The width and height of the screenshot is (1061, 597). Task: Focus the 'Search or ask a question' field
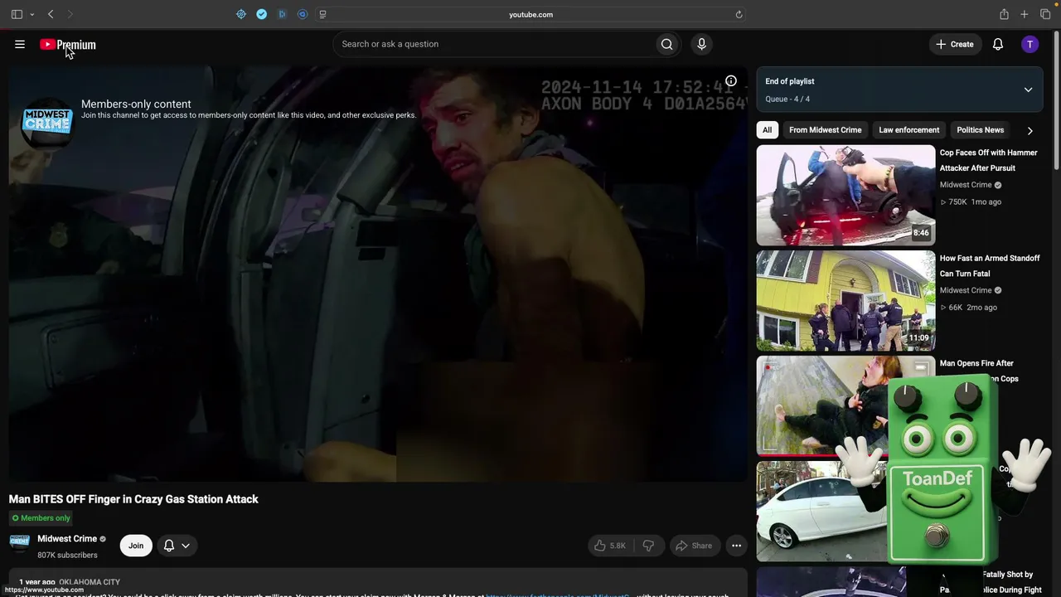[494, 44]
